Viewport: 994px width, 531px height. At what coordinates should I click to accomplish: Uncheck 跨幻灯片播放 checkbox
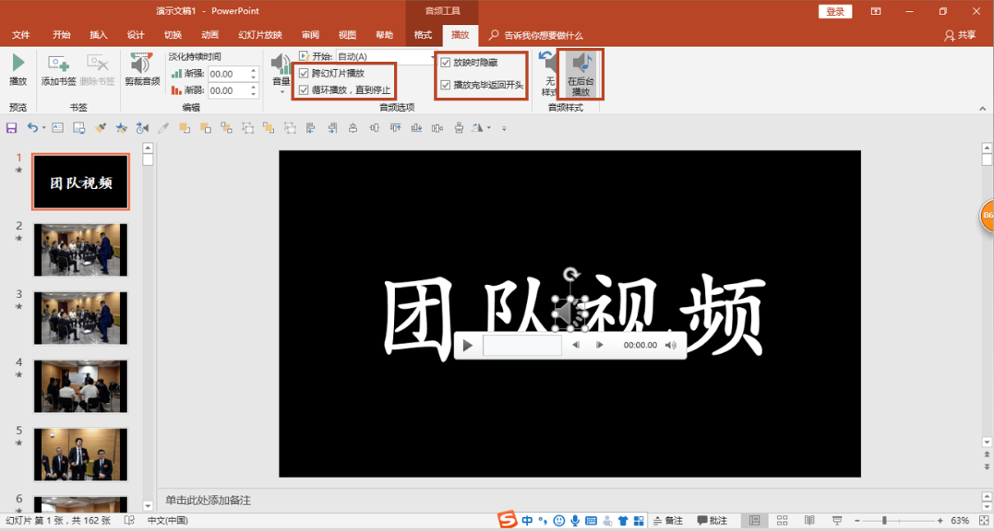(x=305, y=75)
